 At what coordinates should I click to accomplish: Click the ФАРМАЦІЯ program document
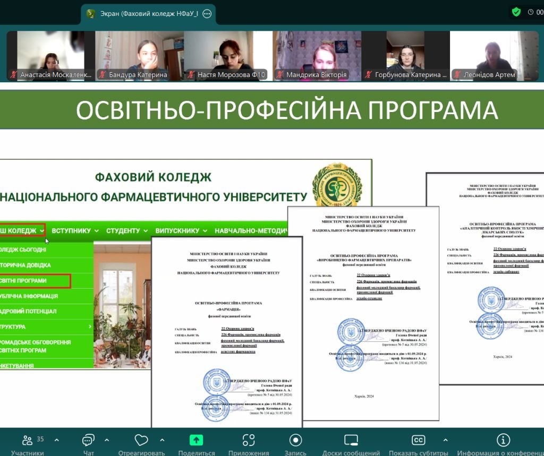tap(227, 332)
